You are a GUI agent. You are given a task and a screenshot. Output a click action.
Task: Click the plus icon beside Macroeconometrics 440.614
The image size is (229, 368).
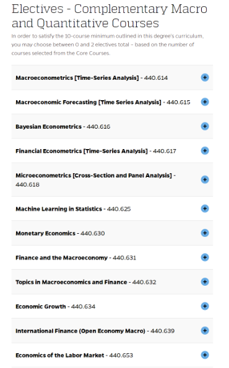pyautogui.click(x=205, y=77)
